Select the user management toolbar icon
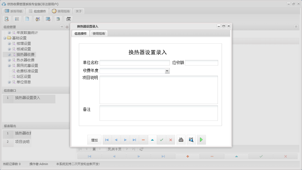302x170 pixels. pyautogui.click(x=38, y=19)
